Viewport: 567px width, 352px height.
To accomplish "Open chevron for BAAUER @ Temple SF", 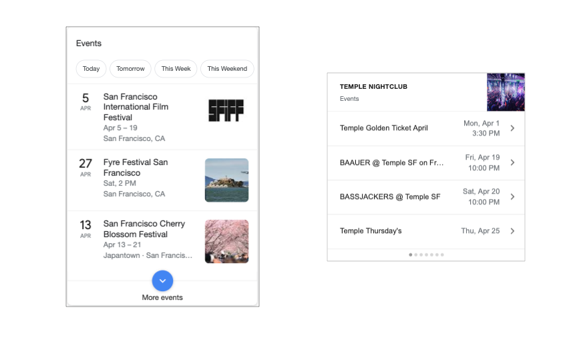I will click(x=512, y=162).
